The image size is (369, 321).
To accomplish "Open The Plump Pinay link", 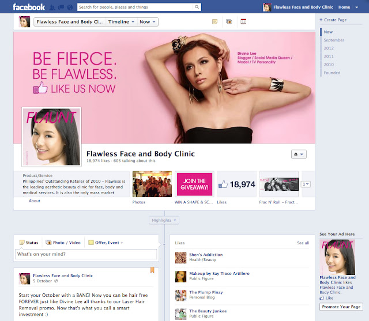I will pos(206,292).
